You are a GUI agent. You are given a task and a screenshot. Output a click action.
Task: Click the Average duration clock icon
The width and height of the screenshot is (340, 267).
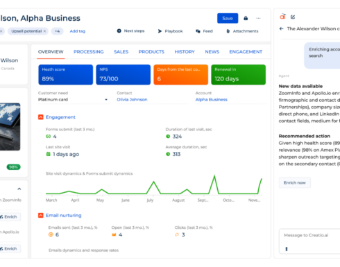168,154
